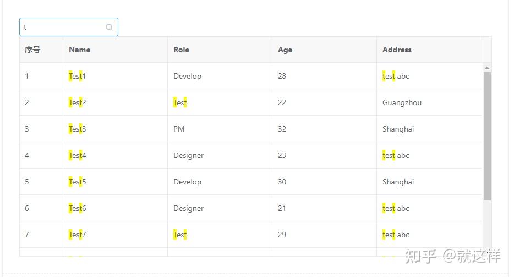Click row number 3 cell
The image size is (514, 277).
27,129
